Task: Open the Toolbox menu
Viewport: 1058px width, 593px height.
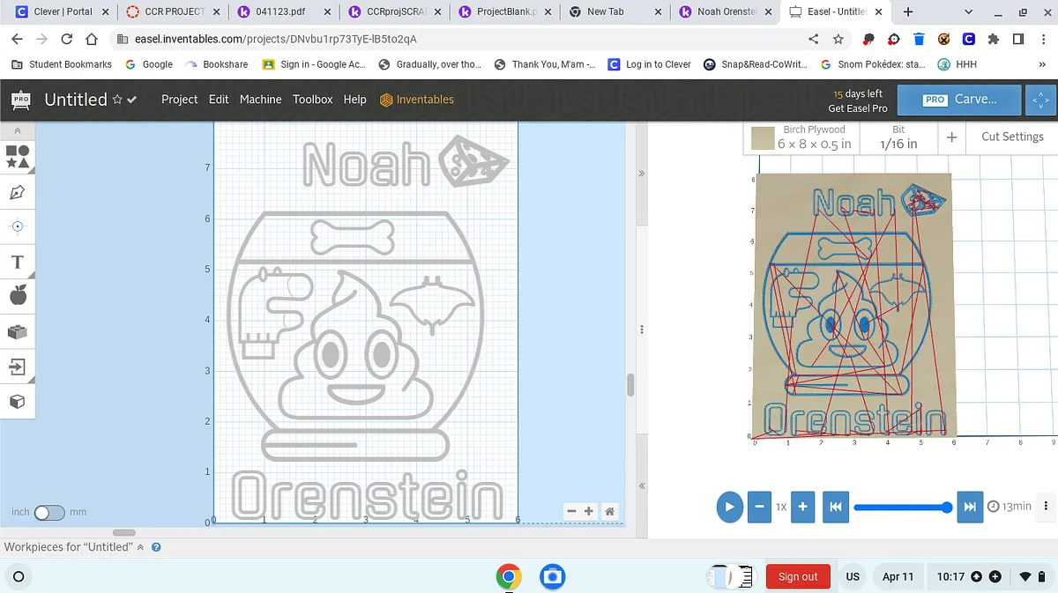Action: [x=312, y=100]
